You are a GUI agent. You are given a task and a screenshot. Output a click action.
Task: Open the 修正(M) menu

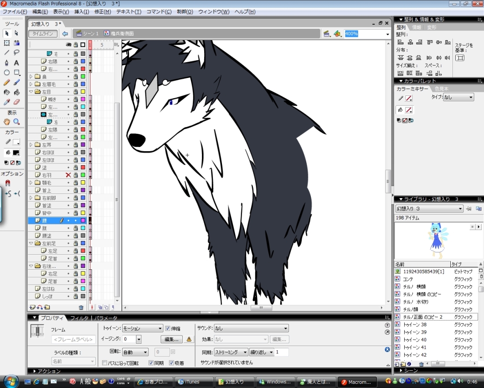point(102,11)
